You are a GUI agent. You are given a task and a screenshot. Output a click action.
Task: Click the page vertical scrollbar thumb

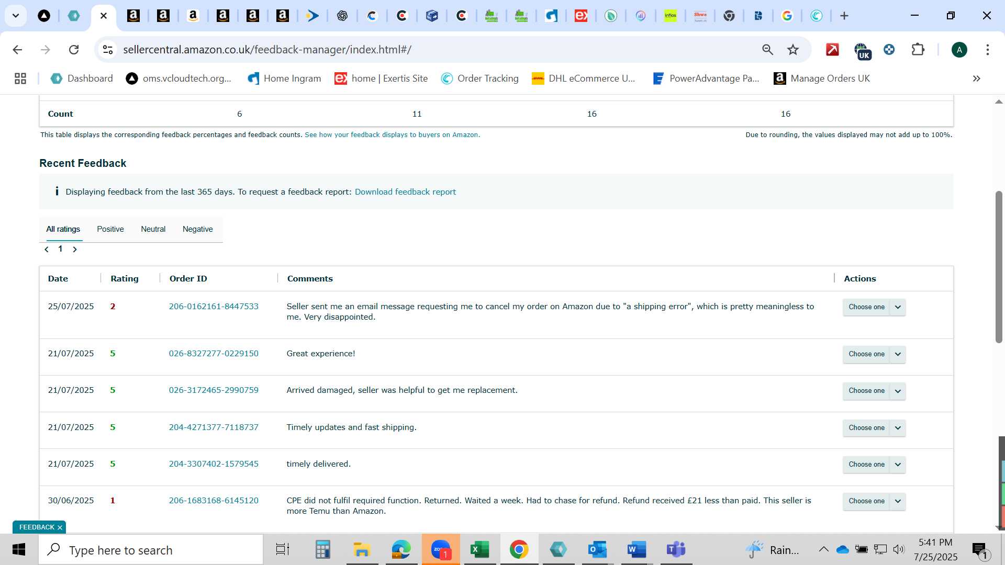[999, 267]
